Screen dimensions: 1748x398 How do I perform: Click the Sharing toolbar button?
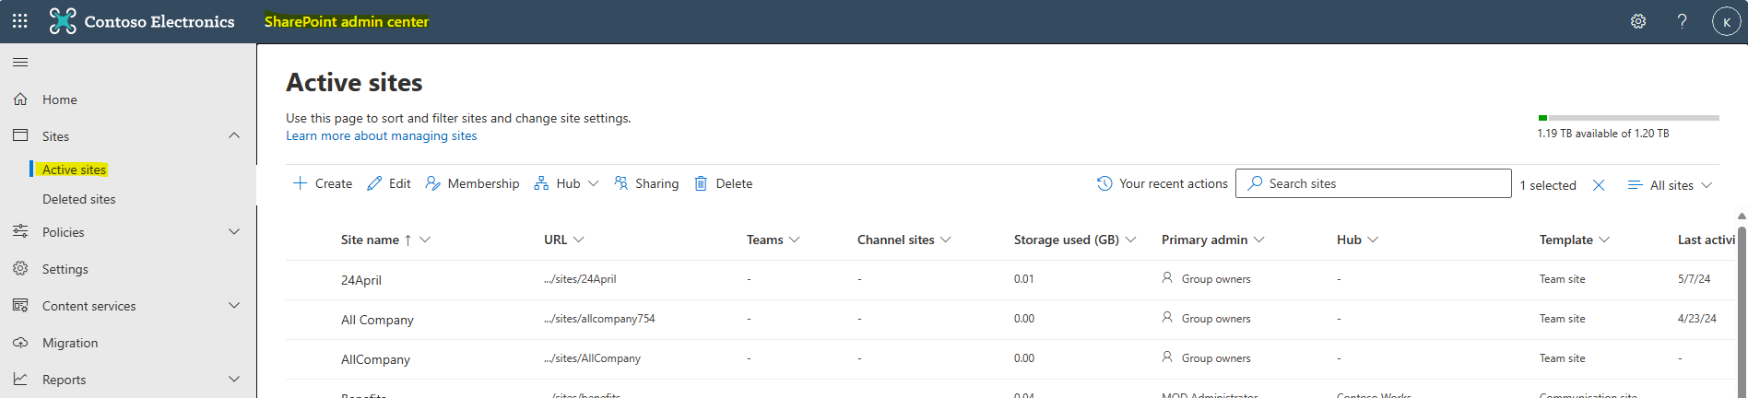tap(646, 183)
